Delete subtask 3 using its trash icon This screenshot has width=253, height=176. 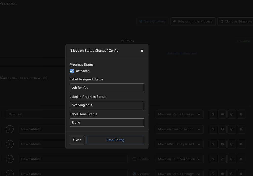241,159
